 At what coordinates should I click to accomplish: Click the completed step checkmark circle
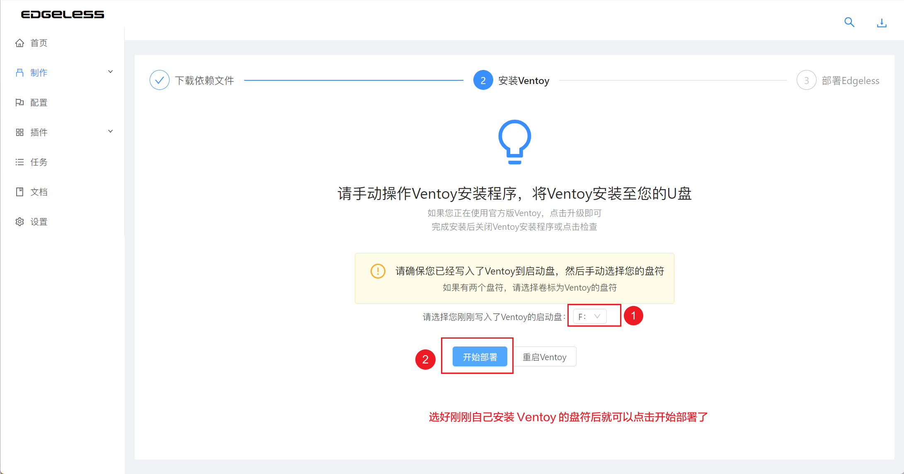(160, 80)
